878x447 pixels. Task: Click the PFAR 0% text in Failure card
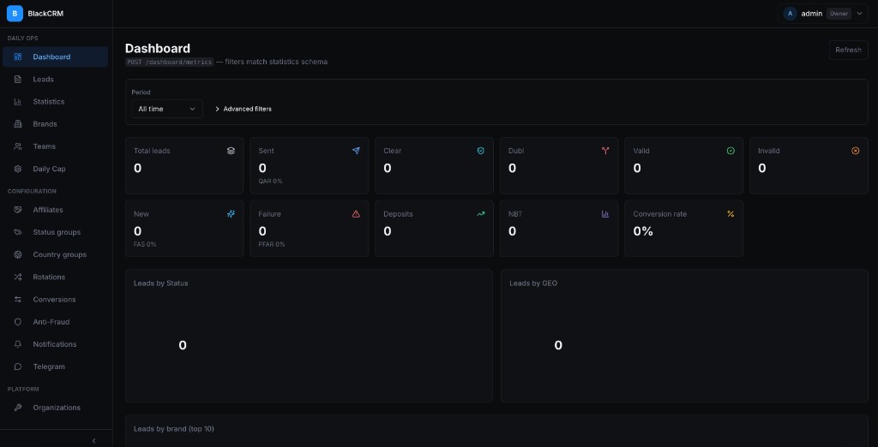pos(272,244)
